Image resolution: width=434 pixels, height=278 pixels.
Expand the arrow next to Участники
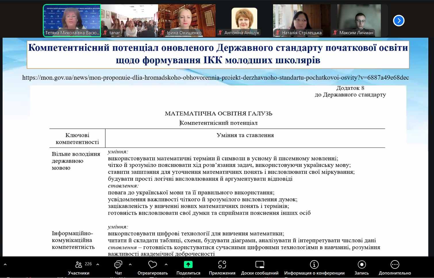98,264
